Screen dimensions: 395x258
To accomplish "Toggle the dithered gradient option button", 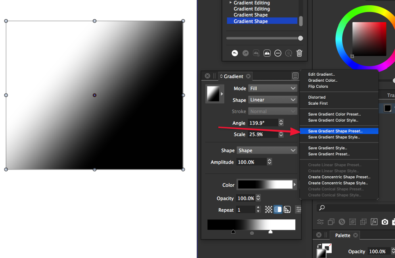I will [x=287, y=209].
